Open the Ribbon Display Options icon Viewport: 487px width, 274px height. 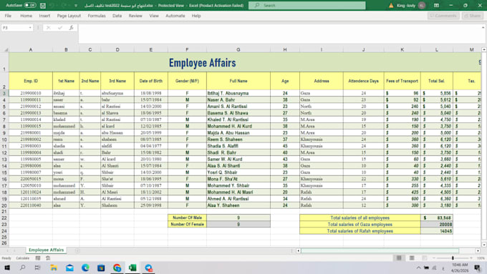(x=436, y=5)
